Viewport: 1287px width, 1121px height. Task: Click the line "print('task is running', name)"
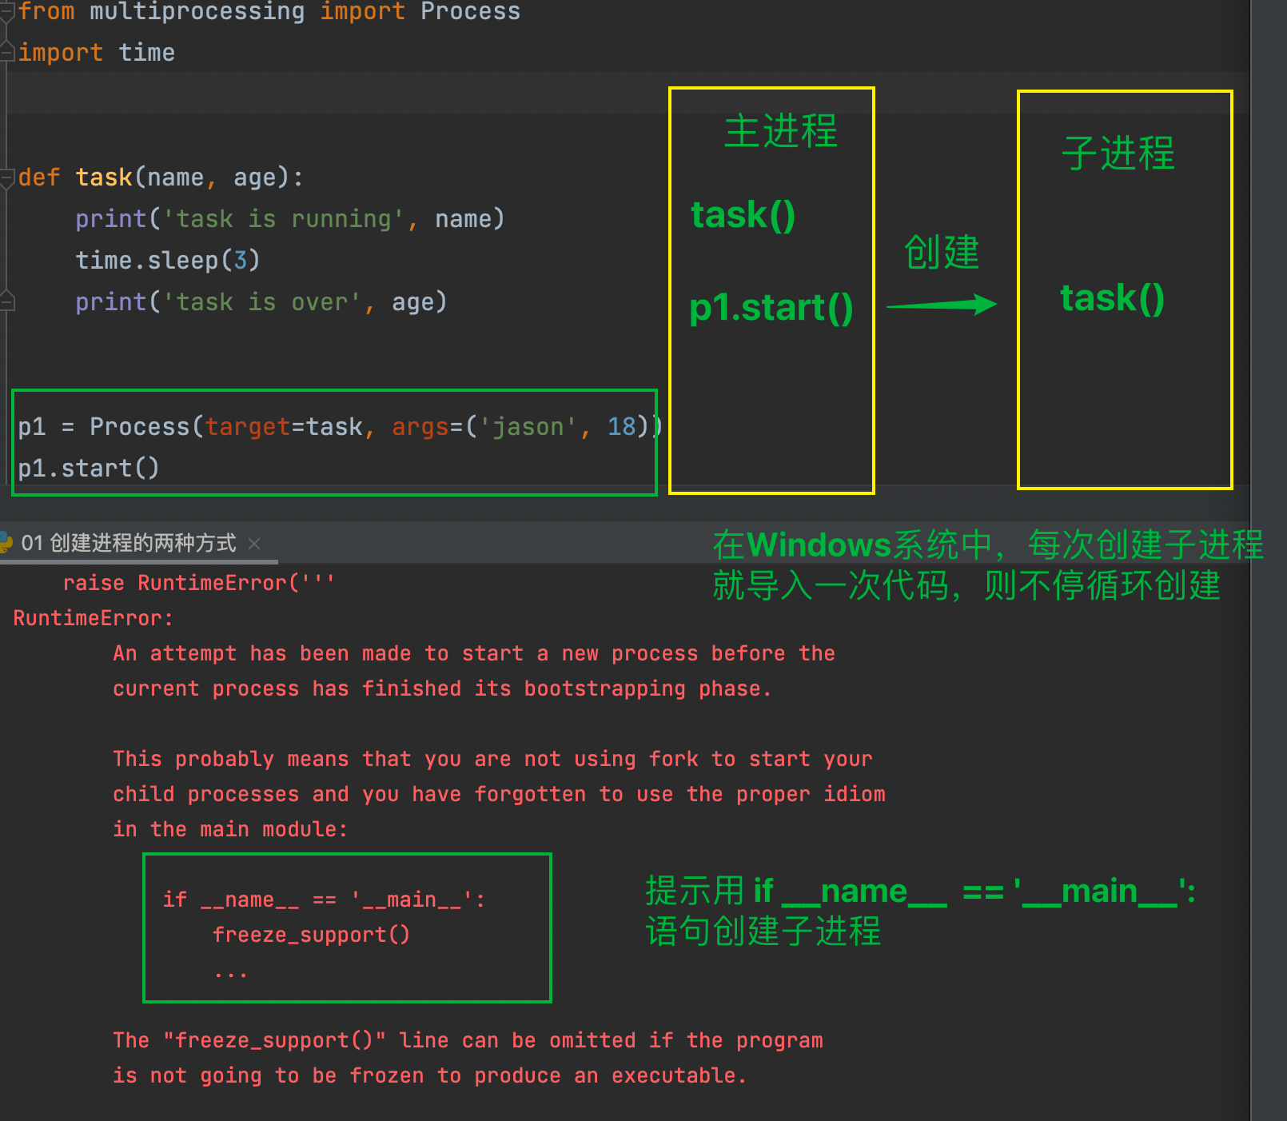pos(289,218)
